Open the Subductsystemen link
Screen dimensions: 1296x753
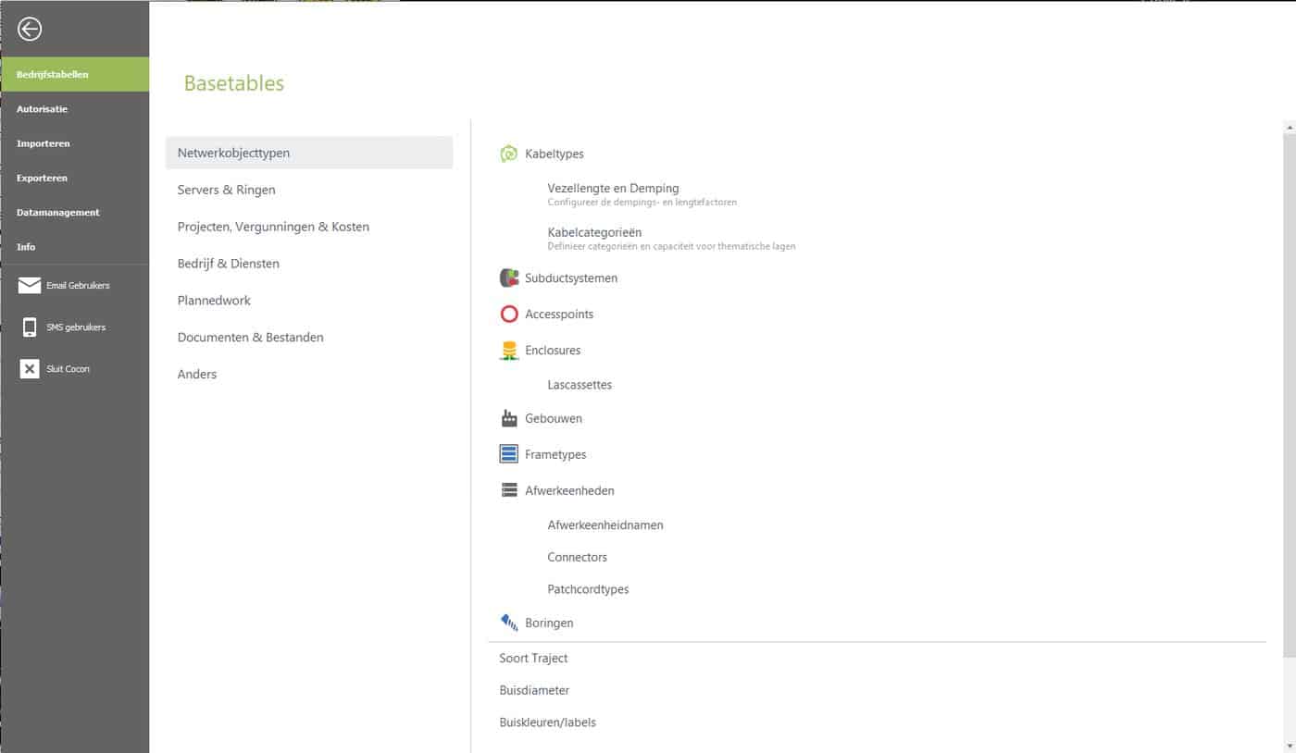[x=571, y=278]
